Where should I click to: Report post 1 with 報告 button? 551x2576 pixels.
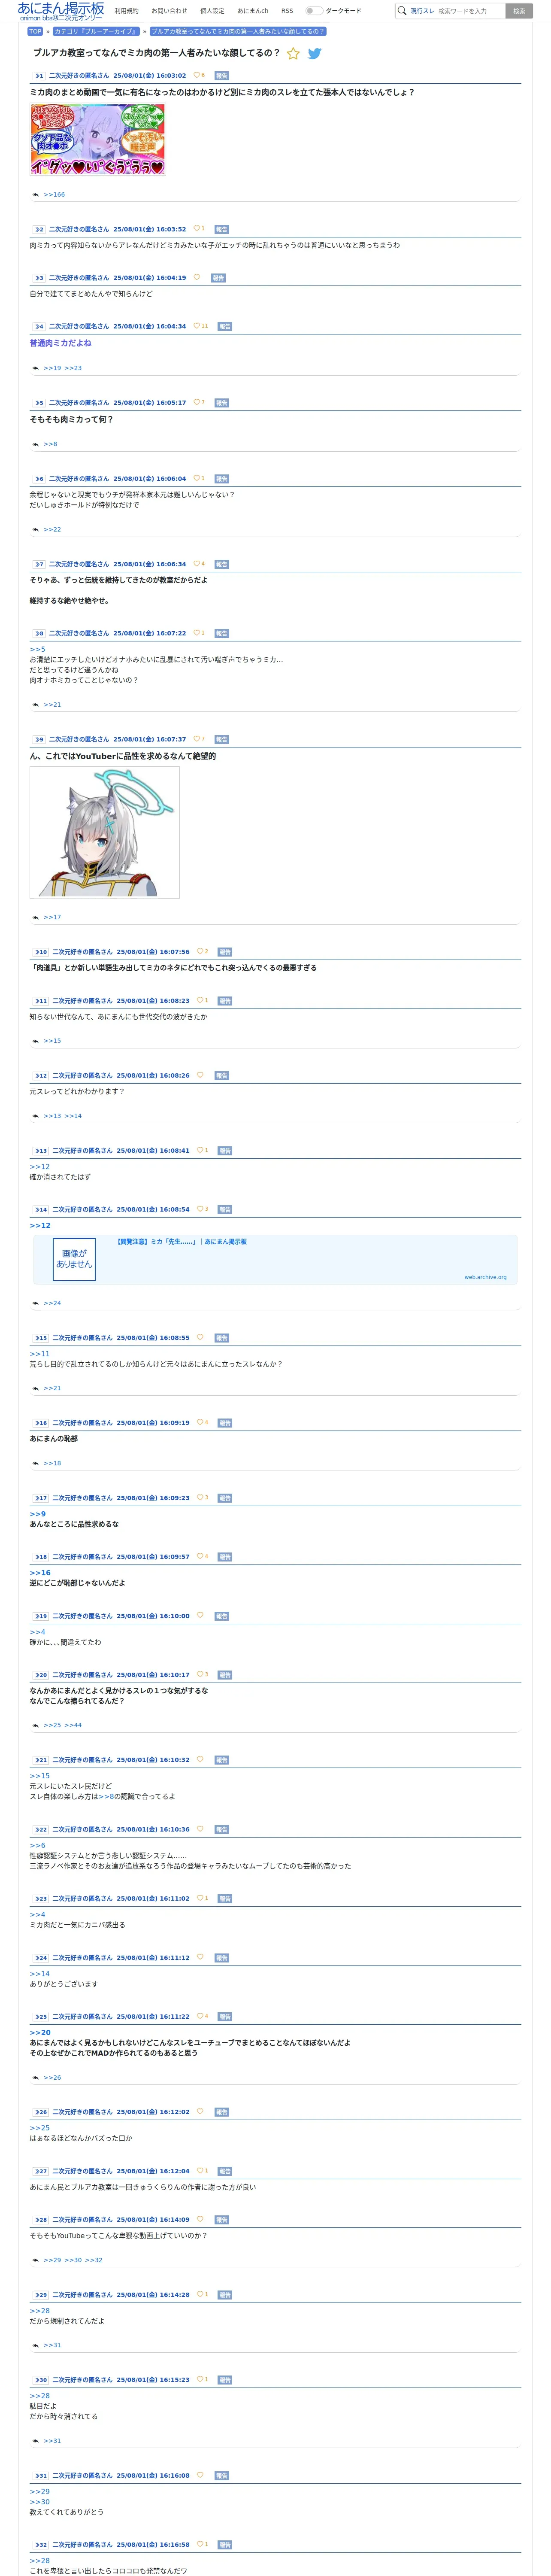tap(222, 75)
